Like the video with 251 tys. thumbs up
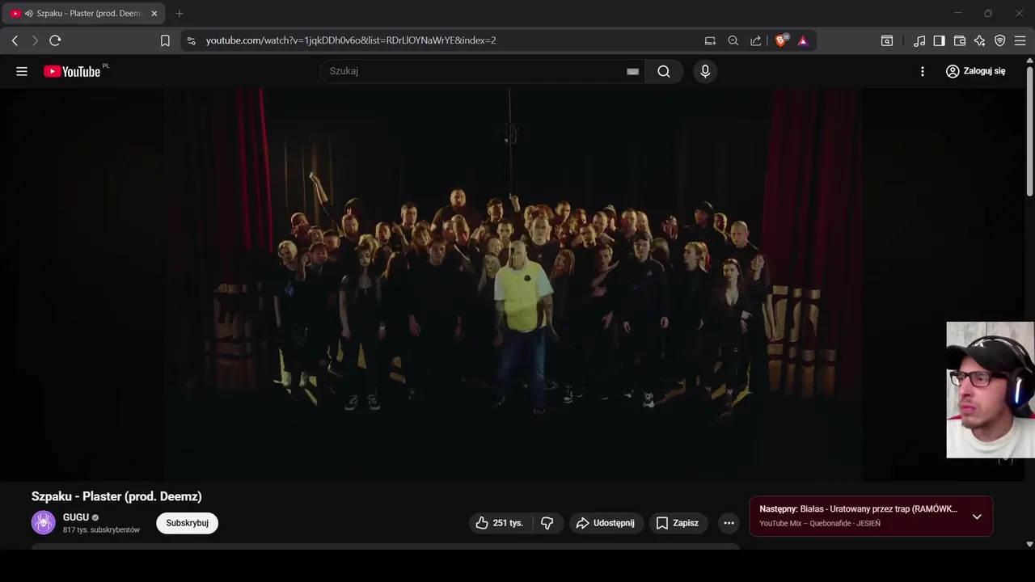 click(x=499, y=523)
